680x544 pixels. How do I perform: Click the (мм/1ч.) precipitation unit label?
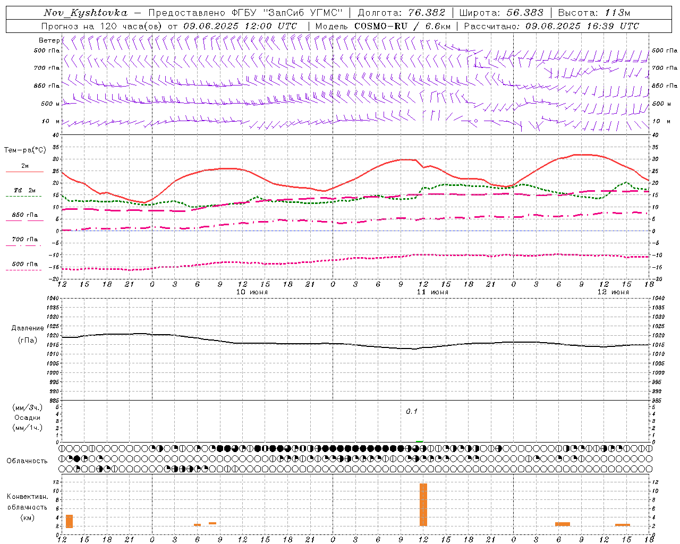coord(28,428)
